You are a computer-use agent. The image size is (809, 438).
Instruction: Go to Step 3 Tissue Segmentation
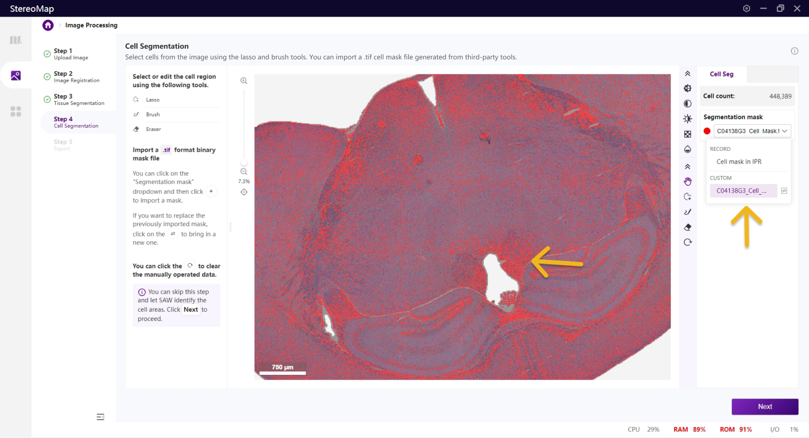[78, 99]
